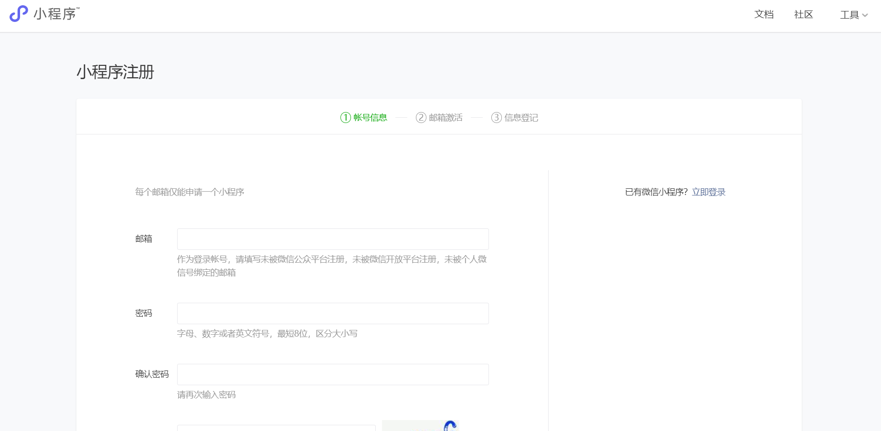Click the step 2 circled number icon

(421, 117)
